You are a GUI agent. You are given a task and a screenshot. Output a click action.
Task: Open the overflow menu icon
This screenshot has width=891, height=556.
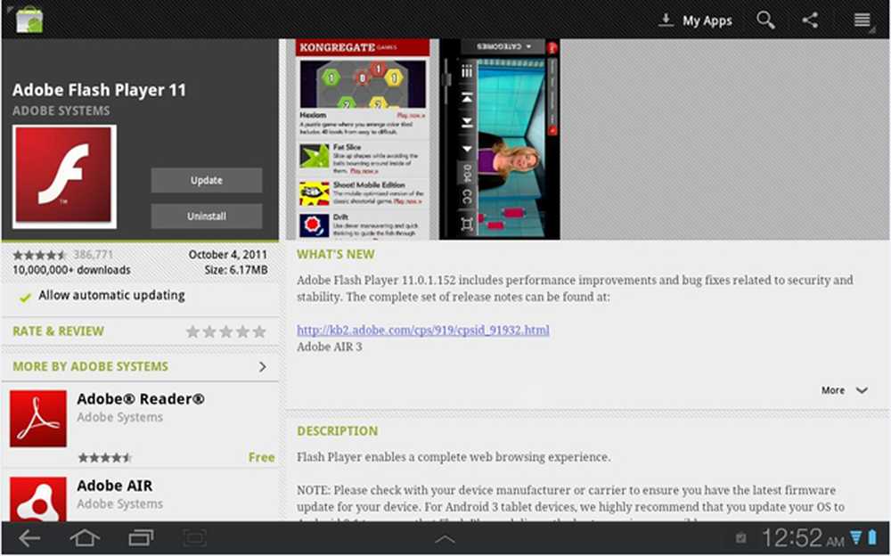tap(862, 20)
